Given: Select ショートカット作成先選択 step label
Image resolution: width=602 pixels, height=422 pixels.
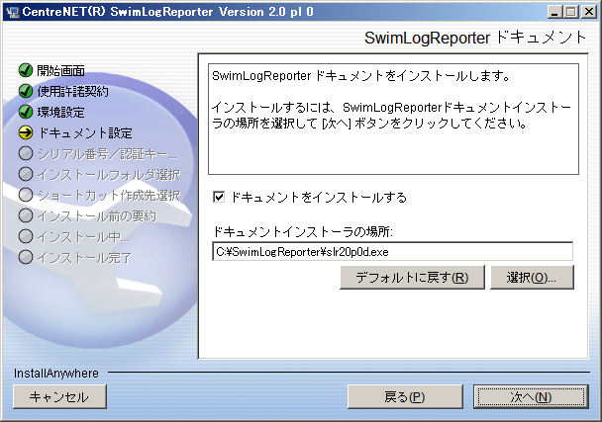Looking at the screenshot, I should 109,195.
